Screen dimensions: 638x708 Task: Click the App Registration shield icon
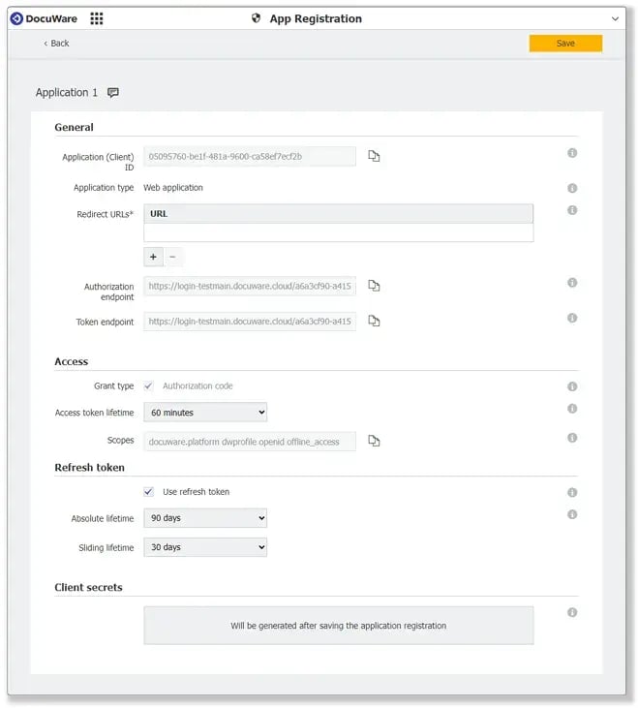click(256, 18)
